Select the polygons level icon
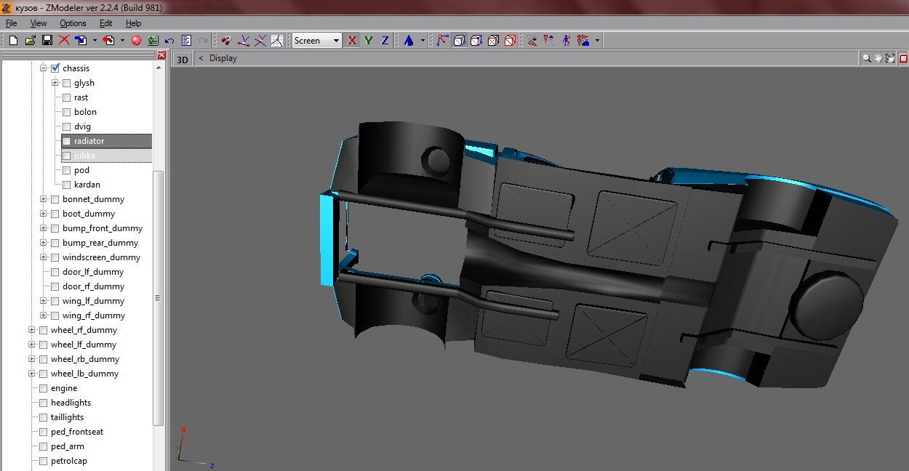Image resolution: width=909 pixels, height=471 pixels. pos(260,41)
